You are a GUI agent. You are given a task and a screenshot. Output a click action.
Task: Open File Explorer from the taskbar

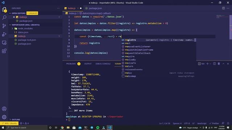coord(68,127)
